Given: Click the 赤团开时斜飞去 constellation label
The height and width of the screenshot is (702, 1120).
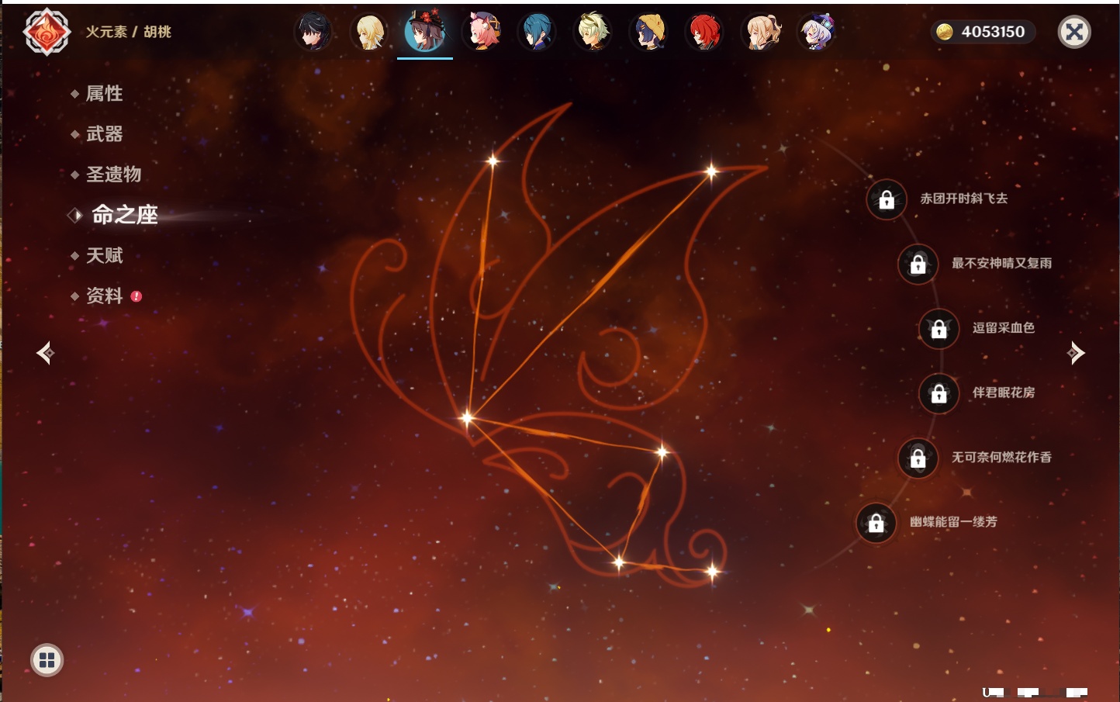Looking at the screenshot, I should click(964, 199).
